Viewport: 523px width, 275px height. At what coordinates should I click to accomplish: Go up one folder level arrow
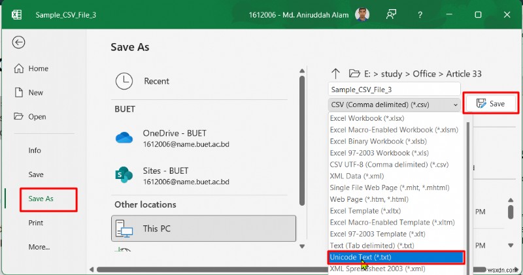(335, 74)
